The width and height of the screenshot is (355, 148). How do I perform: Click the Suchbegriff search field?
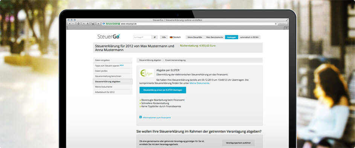pyautogui.click(x=142, y=37)
